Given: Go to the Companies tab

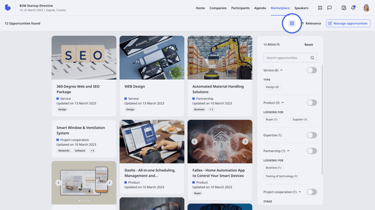Looking at the screenshot, I should pos(218,8).
